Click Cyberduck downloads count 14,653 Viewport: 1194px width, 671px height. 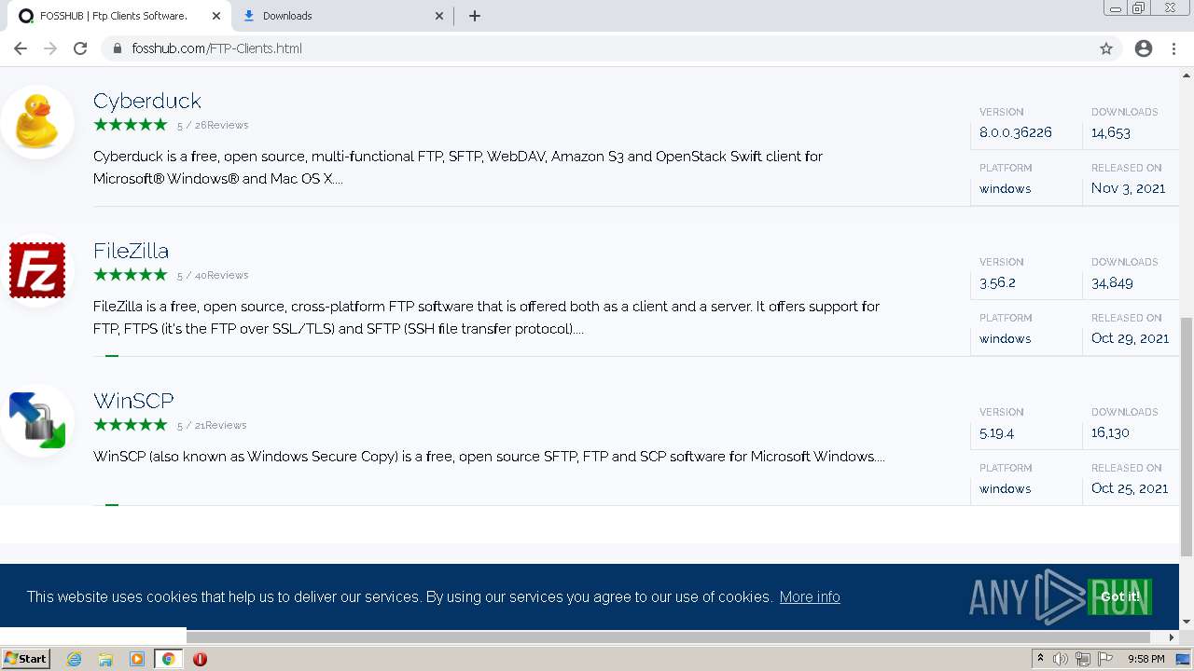pyautogui.click(x=1111, y=132)
